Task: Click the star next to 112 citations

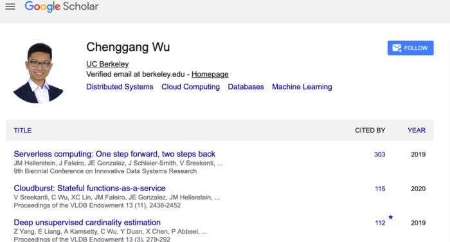Action: pos(390,217)
